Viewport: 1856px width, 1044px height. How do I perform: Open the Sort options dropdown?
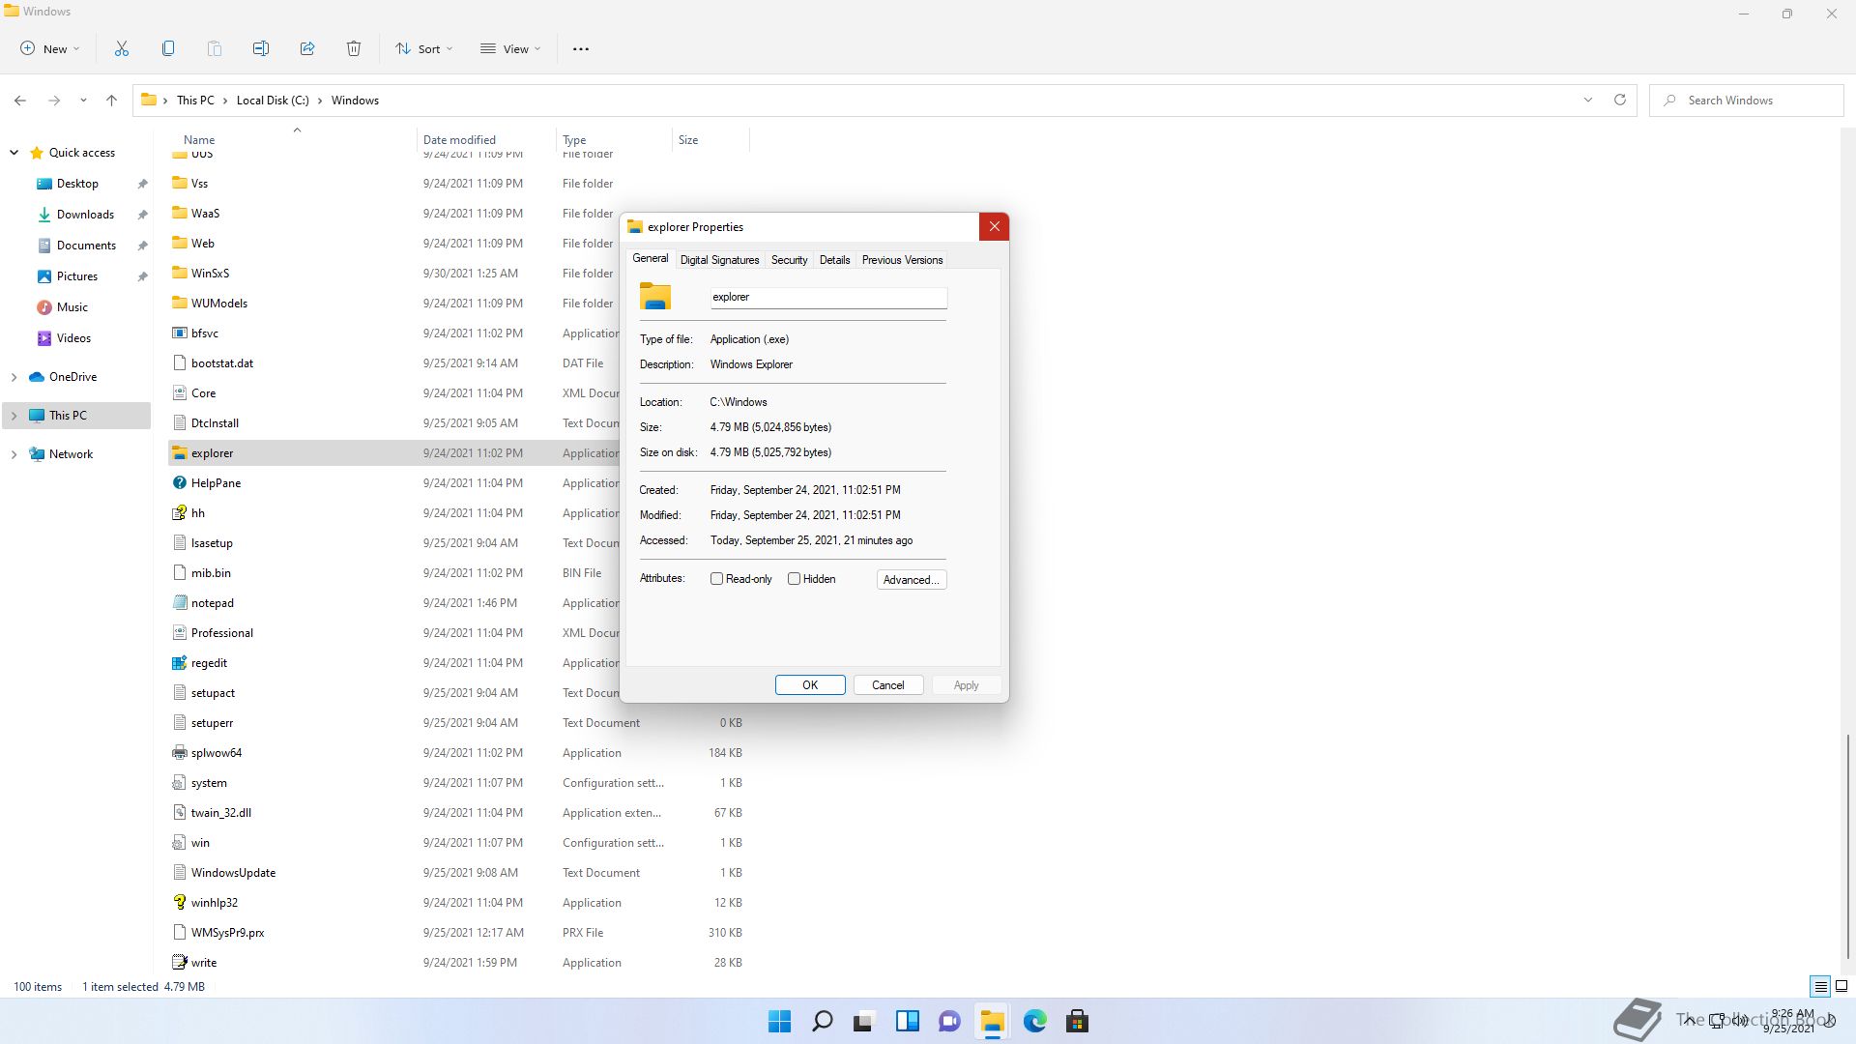tap(423, 48)
